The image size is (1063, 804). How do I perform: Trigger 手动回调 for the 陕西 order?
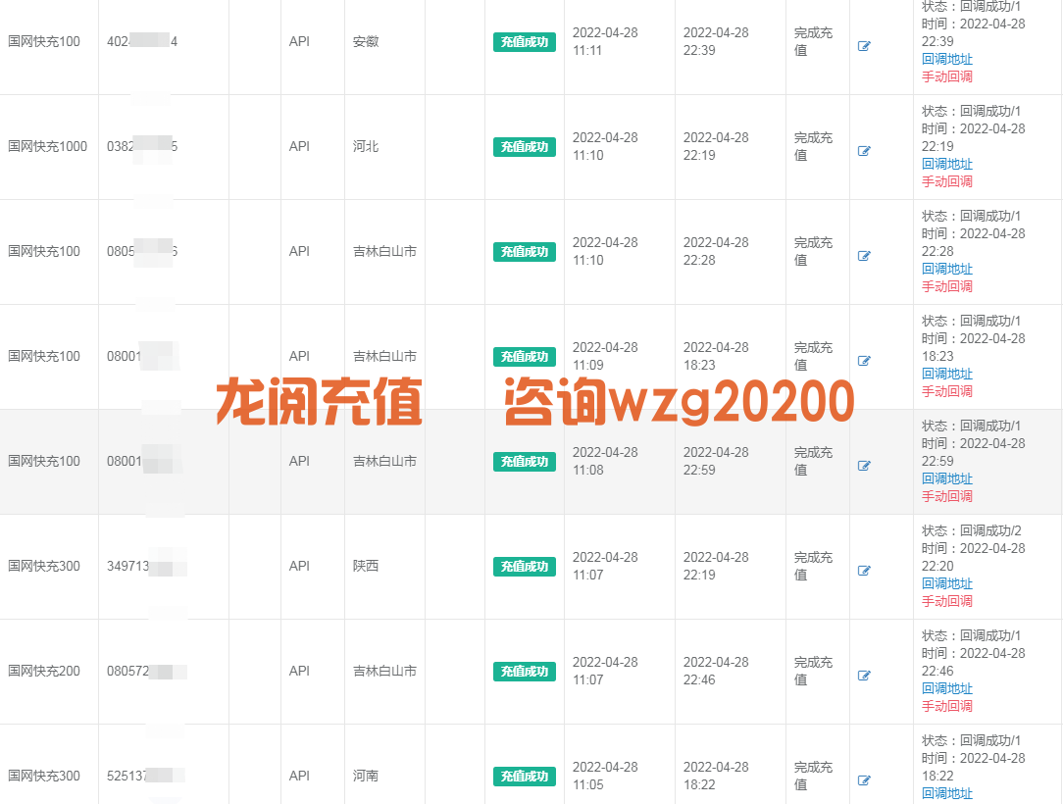point(947,601)
